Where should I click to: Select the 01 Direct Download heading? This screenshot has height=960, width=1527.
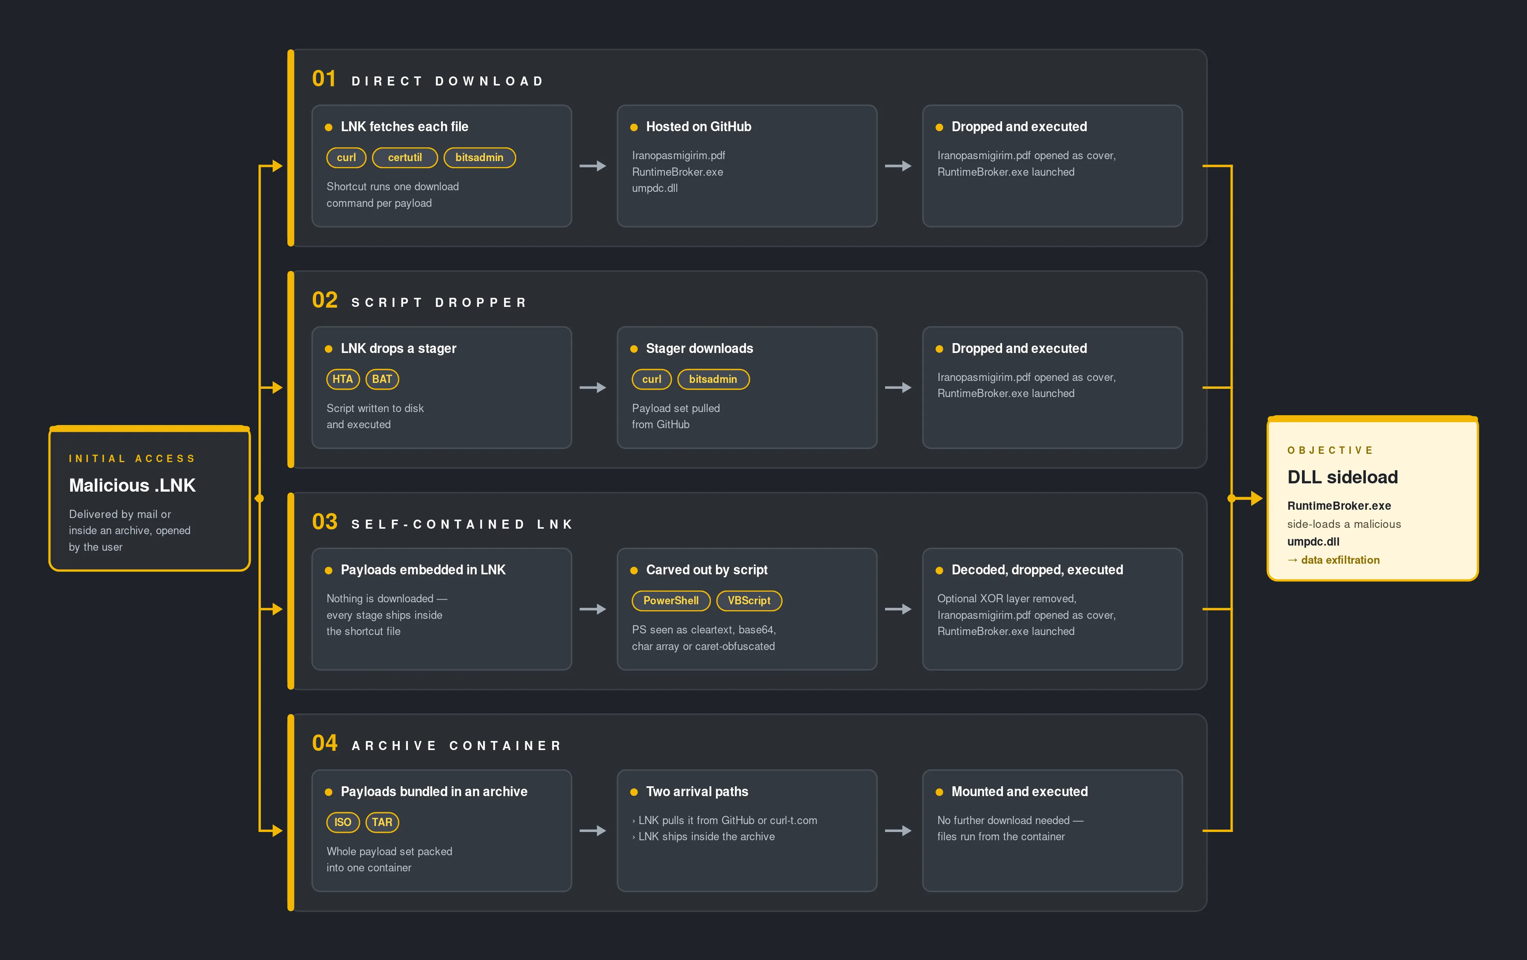click(429, 79)
